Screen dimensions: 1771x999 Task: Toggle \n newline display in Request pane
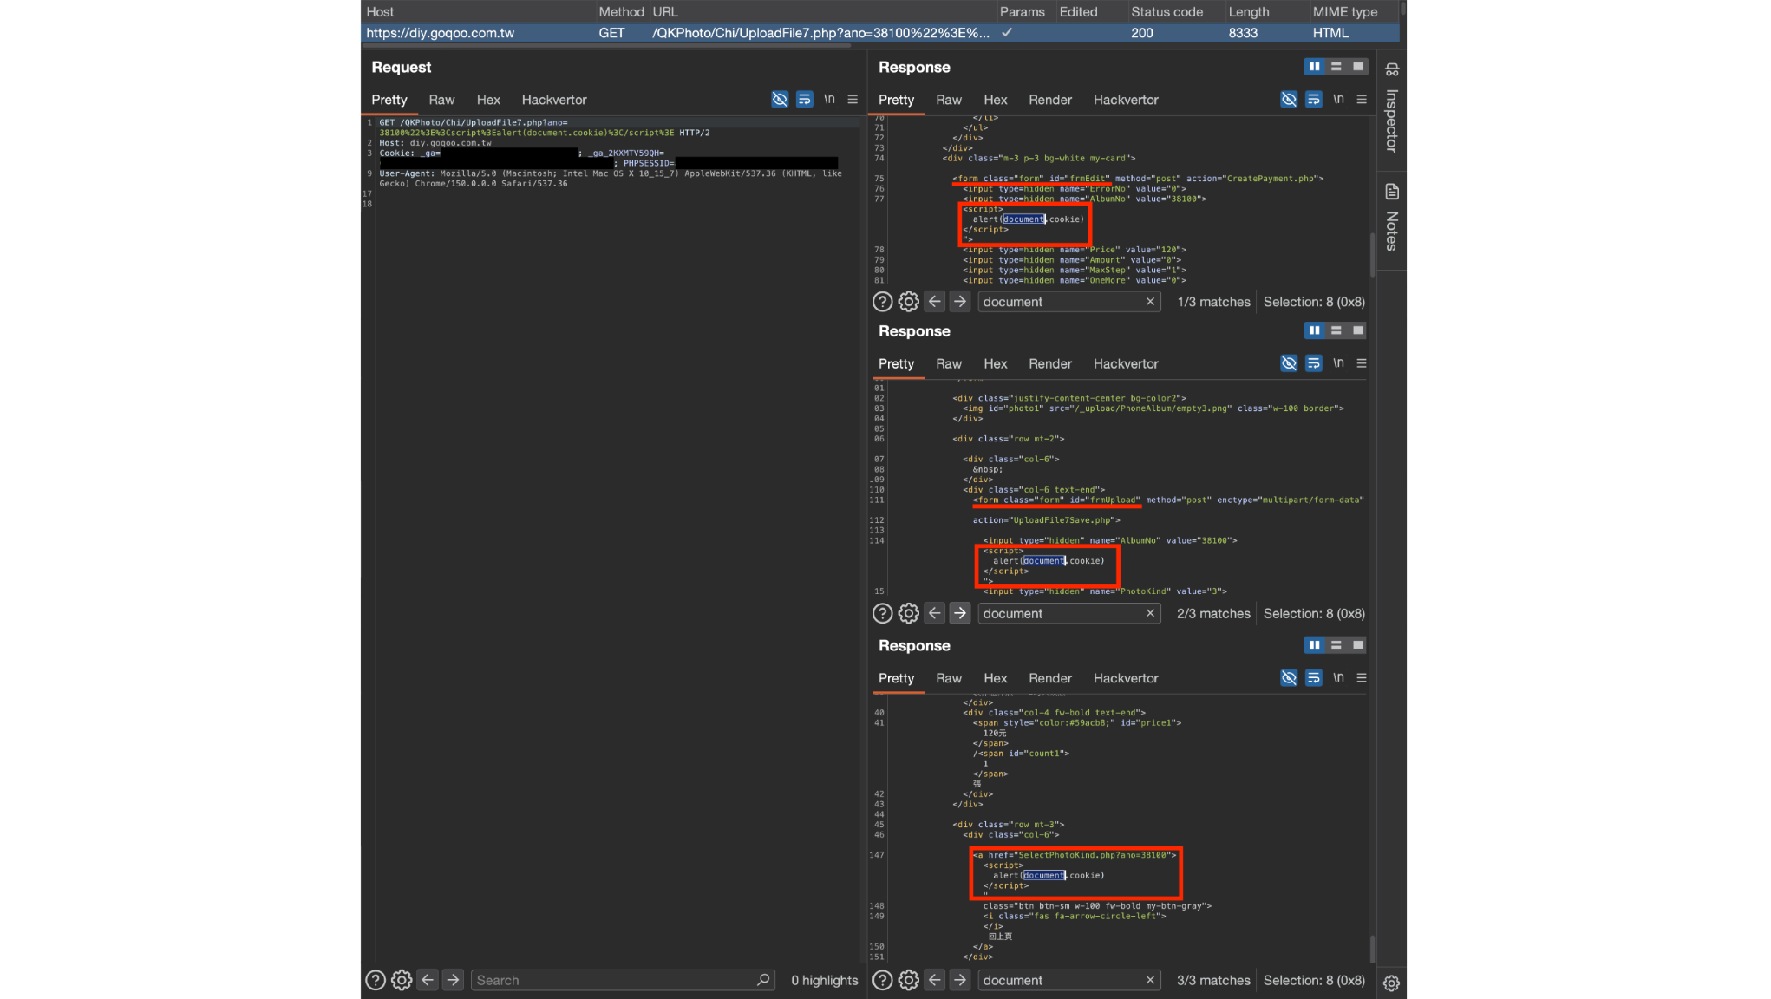click(829, 100)
